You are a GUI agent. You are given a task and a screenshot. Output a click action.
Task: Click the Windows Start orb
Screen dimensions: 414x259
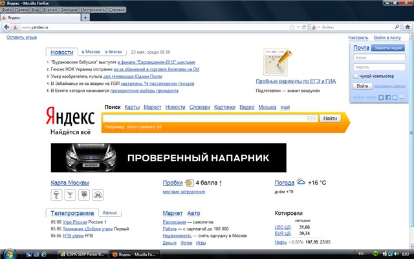[x=10, y=254]
